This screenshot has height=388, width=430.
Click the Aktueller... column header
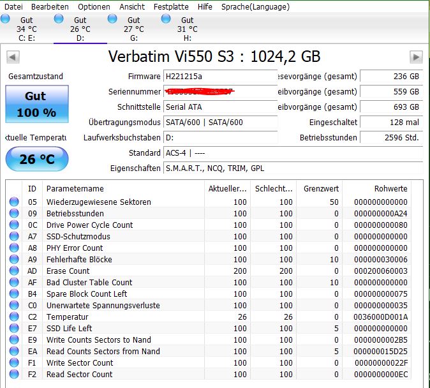point(227,188)
